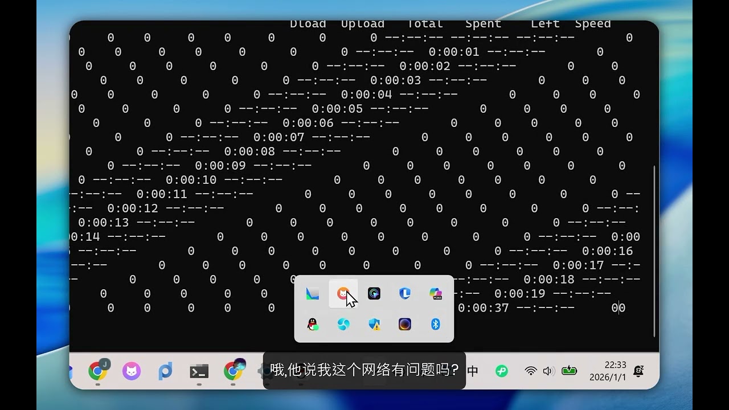Open QQ penguin icon in tray
This screenshot has height=410, width=729.
312,325
